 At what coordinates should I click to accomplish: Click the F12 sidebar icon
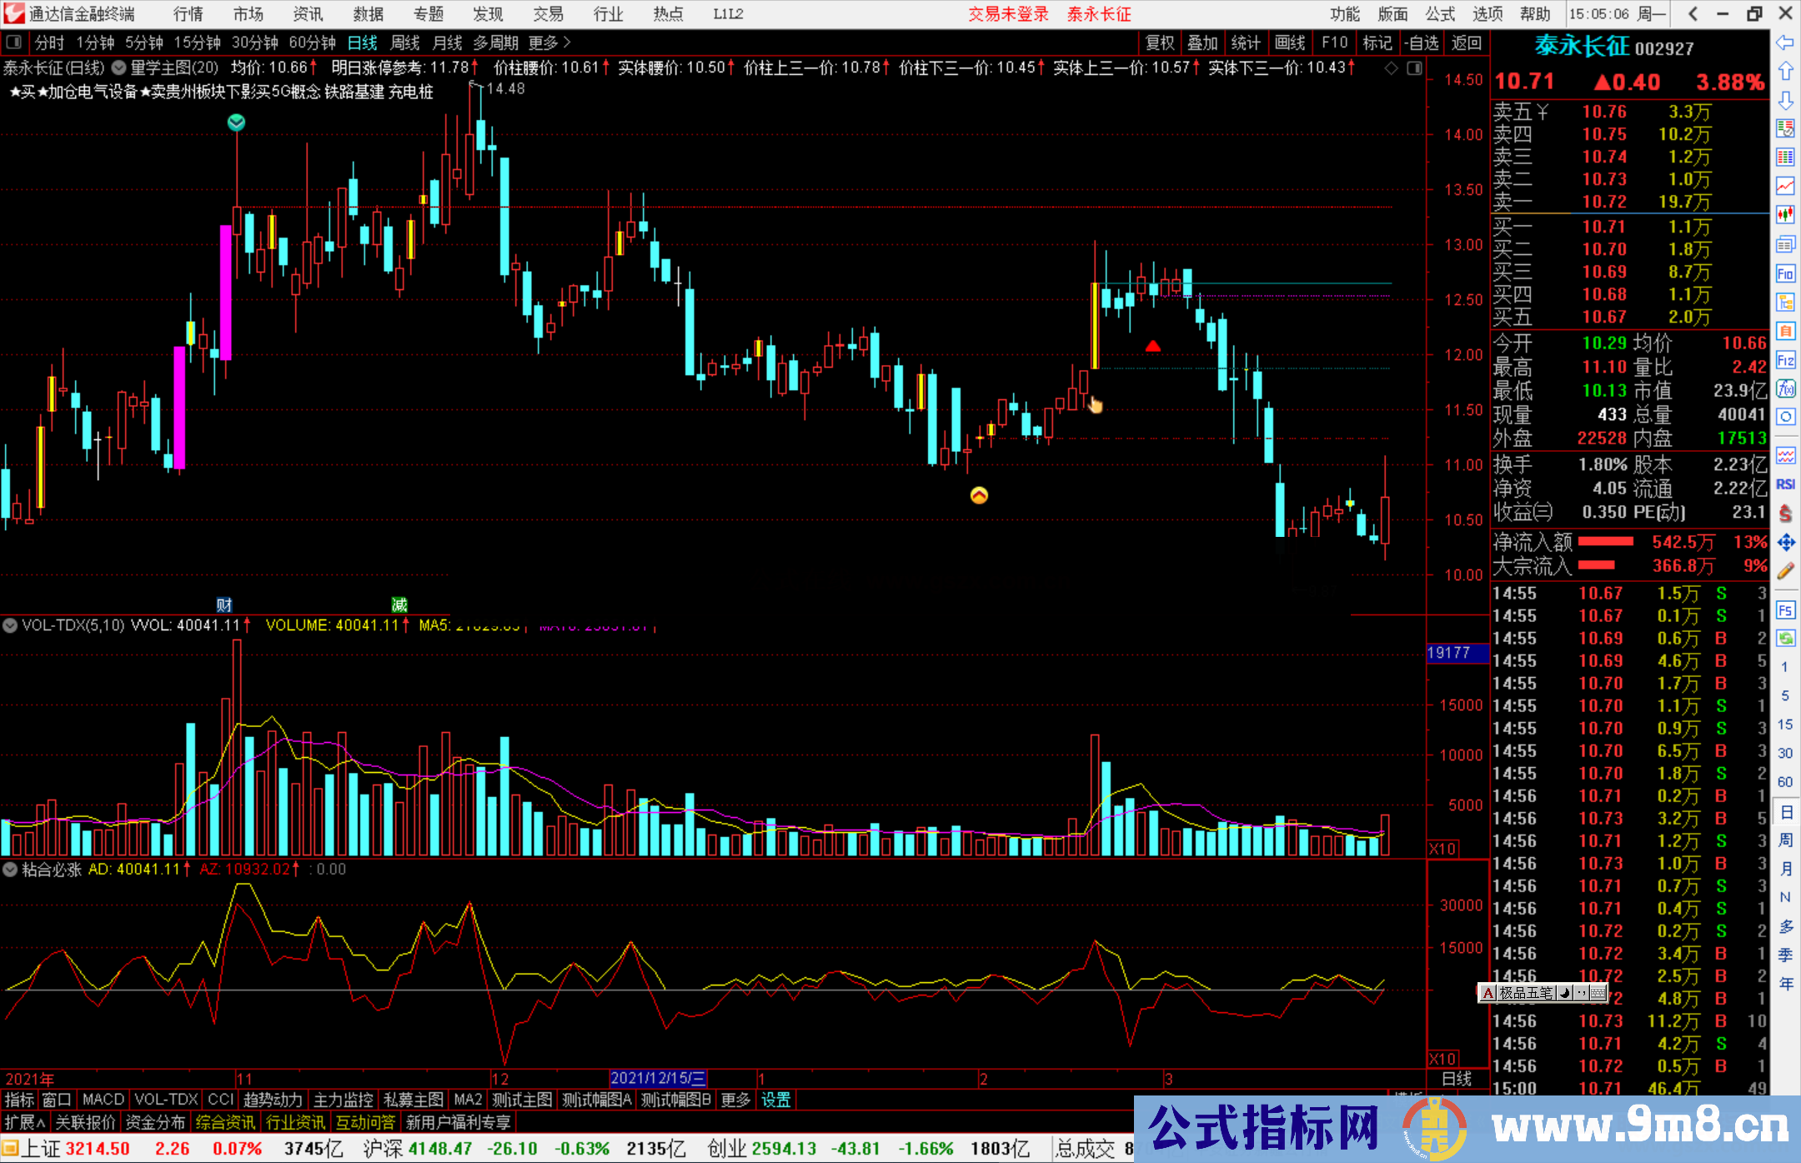(1785, 360)
